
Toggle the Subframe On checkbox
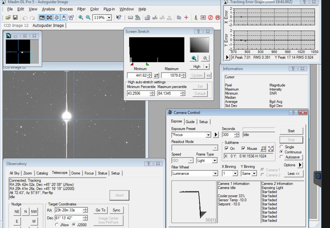point(227,148)
